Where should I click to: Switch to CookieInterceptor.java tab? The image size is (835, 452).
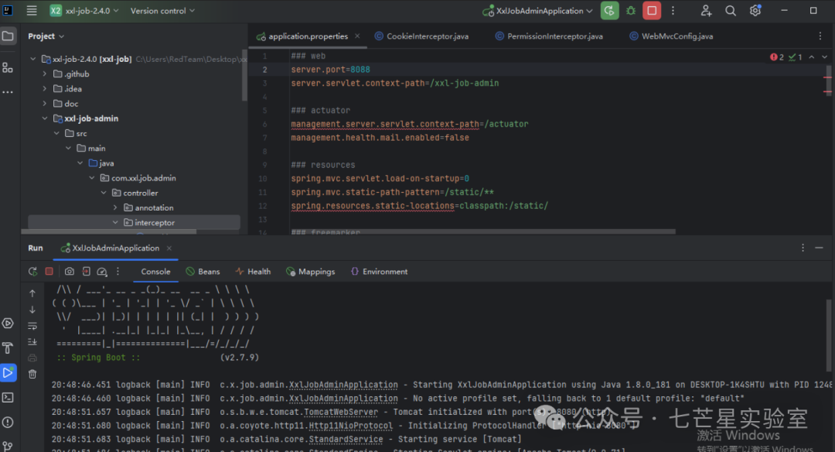[x=422, y=36]
